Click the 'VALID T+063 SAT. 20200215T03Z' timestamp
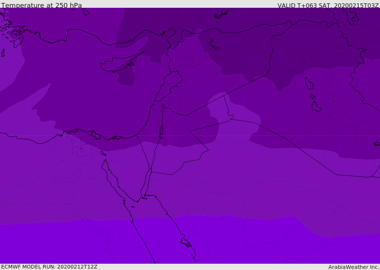Screen dimensions: 380x270 pos(328,6)
